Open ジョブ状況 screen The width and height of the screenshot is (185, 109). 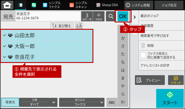(x=169, y=5)
